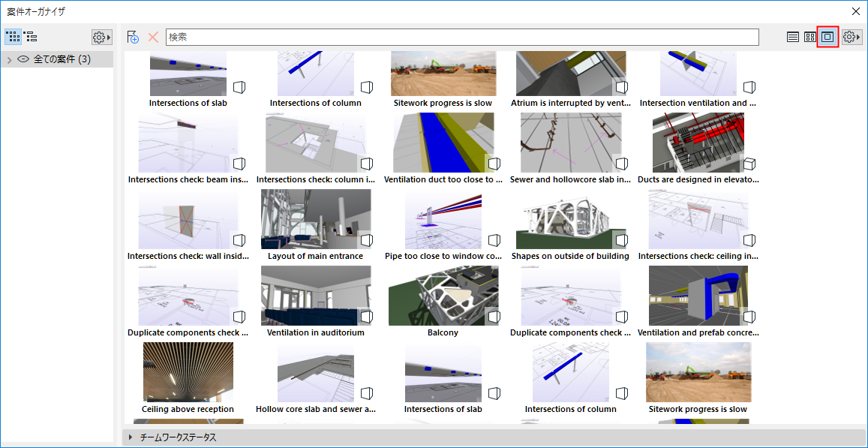Click the view icon on Intersections check: wall thumbnail
This screenshot has height=448, width=868.
(x=239, y=240)
